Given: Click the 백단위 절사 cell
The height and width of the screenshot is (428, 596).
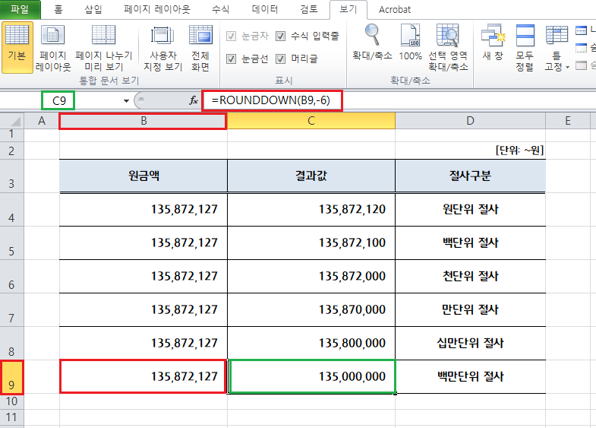Looking at the screenshot, I should pyautogui.click(x=470, y=243).
